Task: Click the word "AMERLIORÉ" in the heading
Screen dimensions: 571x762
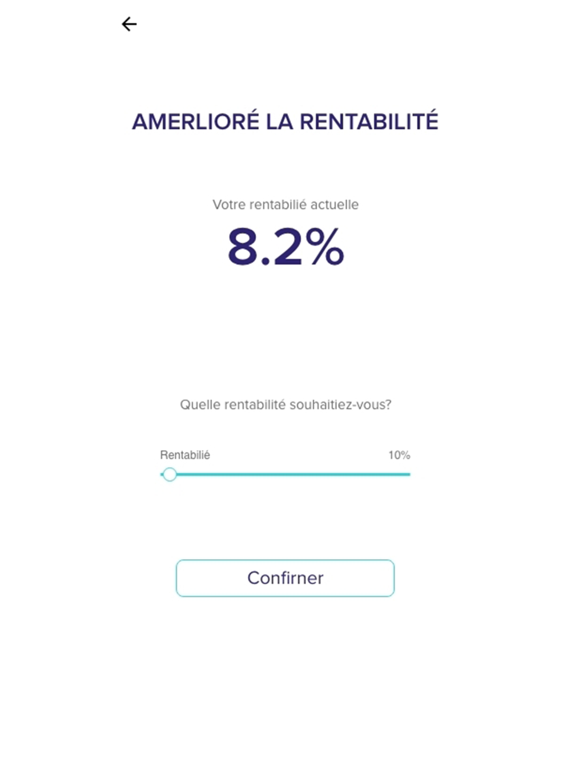Action: coord(195,122)
